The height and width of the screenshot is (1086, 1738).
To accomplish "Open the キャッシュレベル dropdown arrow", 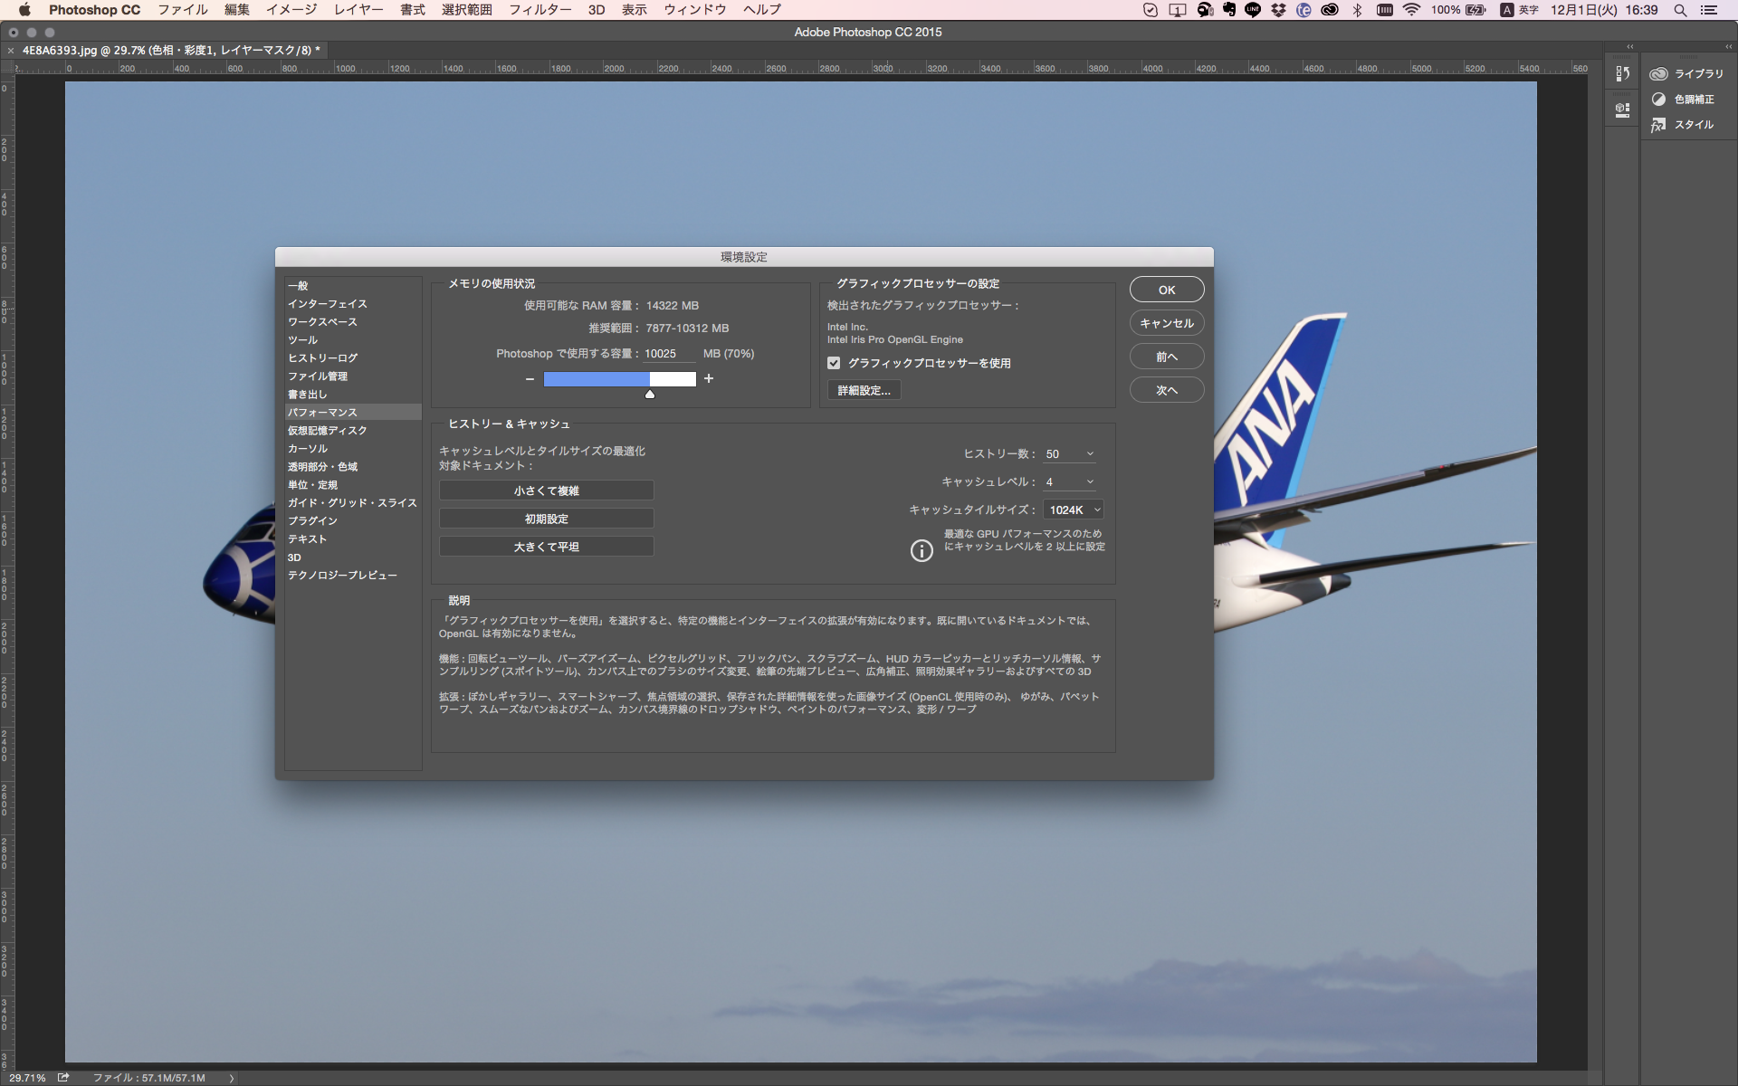I will coord(1090,482).
